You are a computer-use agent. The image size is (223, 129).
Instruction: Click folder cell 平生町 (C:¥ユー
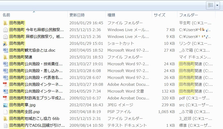pyautogui.click(x=195, y=23)
